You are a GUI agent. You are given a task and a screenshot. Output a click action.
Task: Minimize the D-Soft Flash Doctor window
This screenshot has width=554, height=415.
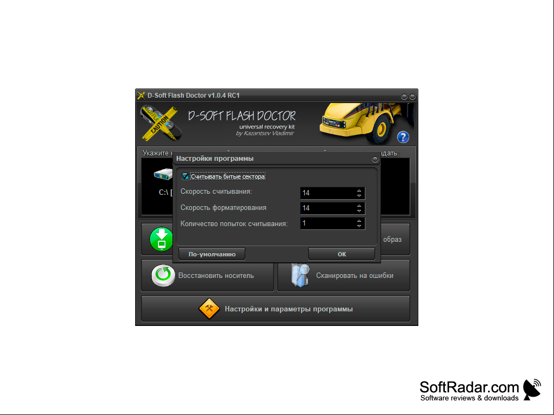coord(404,97)
